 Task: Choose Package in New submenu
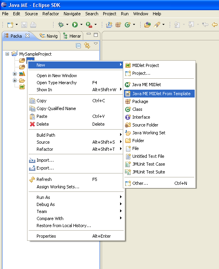(x=159, y=101)
